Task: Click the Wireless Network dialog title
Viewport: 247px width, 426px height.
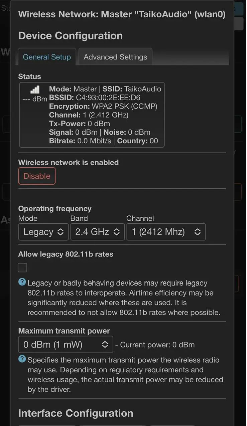Action: (x=122, y=14)
